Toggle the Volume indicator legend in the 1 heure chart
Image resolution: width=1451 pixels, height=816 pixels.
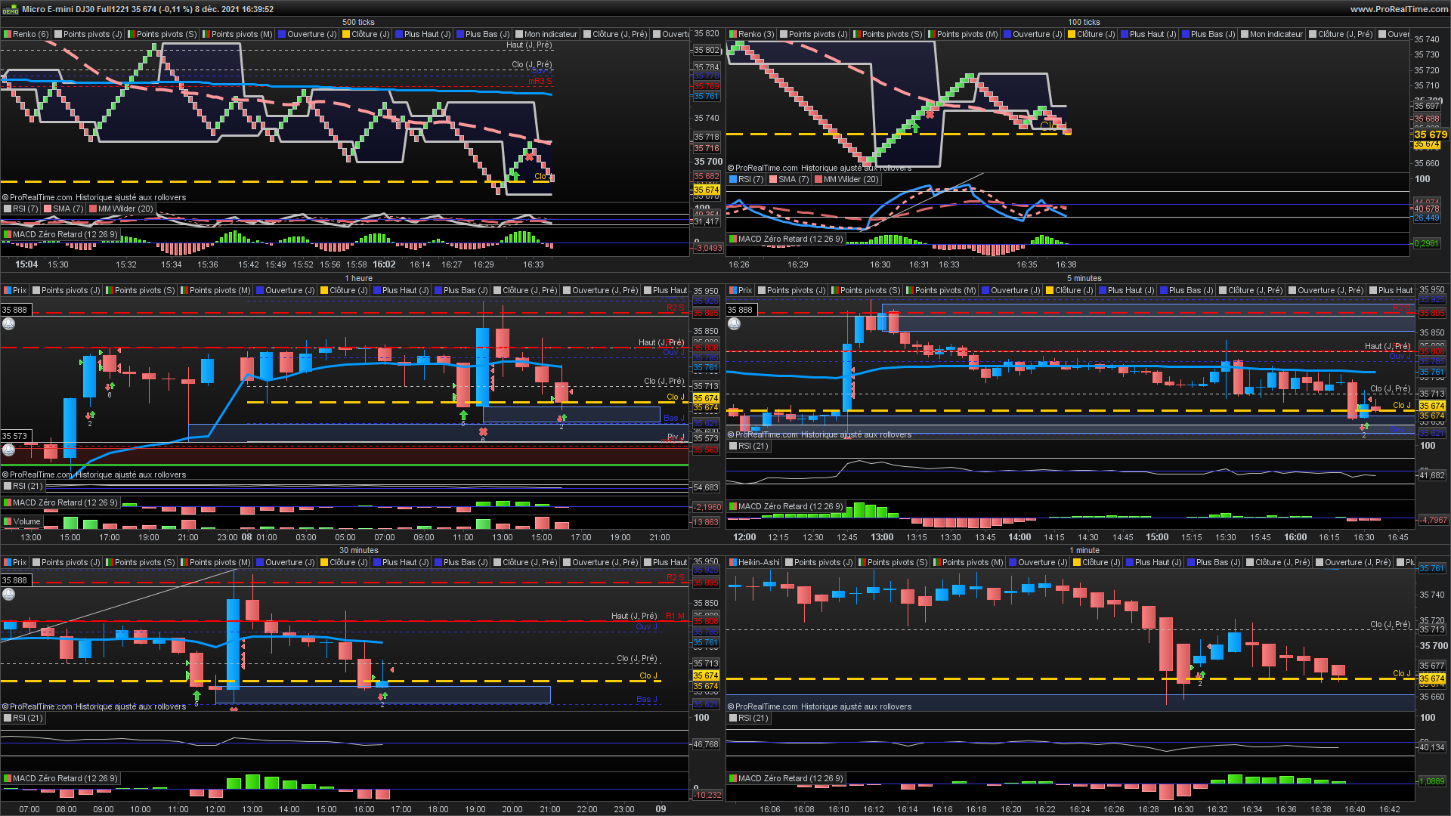[x=26, y=521]
